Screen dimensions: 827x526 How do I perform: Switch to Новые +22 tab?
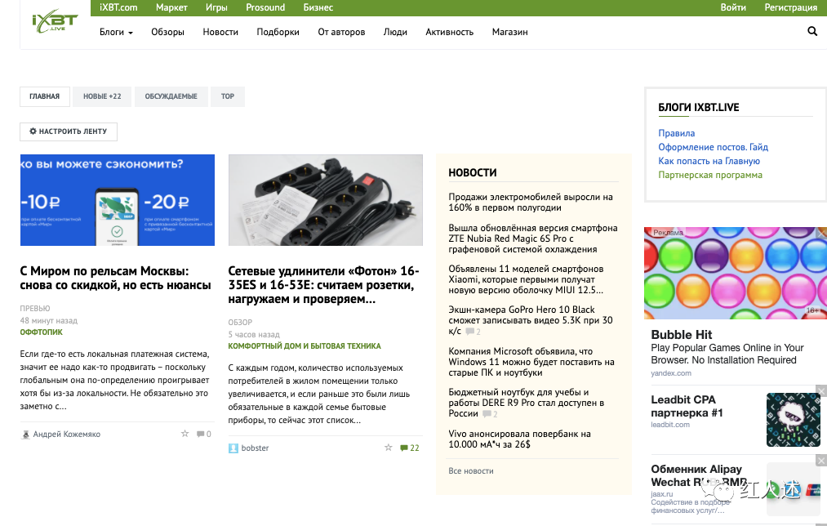(x=102, y=96)
